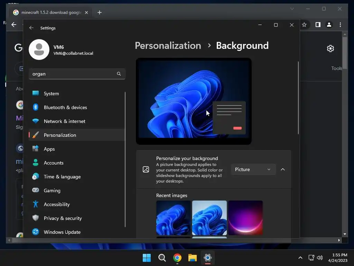The image size is (354, 266).
Task: Click the picture icon beside Personalize your background
Action: (146, 169)
